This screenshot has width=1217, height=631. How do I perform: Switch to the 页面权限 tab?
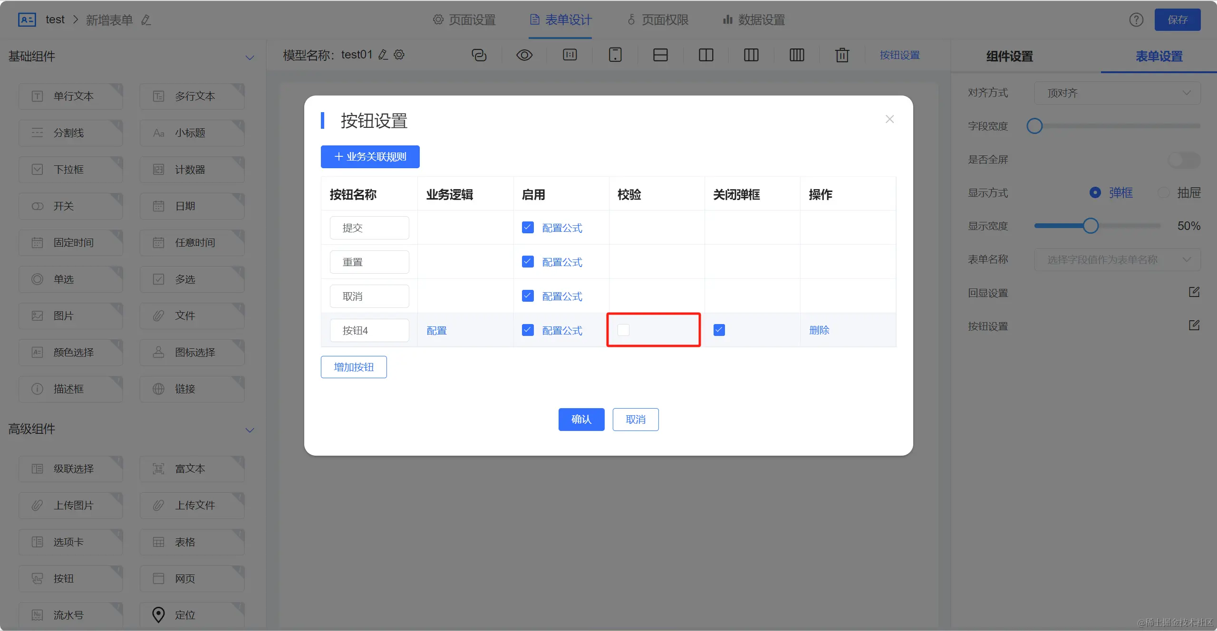tap(658, 20)
